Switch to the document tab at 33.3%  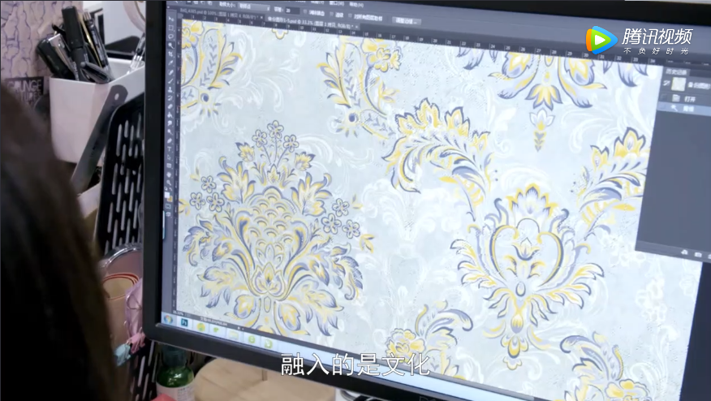[311, 23]
